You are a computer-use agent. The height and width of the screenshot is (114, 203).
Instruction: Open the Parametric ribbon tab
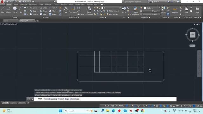[x=33, y=4]
